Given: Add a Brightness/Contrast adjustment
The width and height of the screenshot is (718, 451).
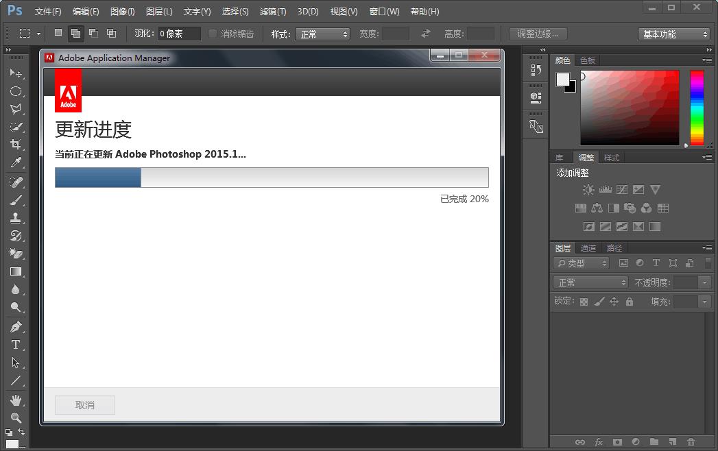Looking at the screenshot, I should pyautogui.click(x=588, y=190).
